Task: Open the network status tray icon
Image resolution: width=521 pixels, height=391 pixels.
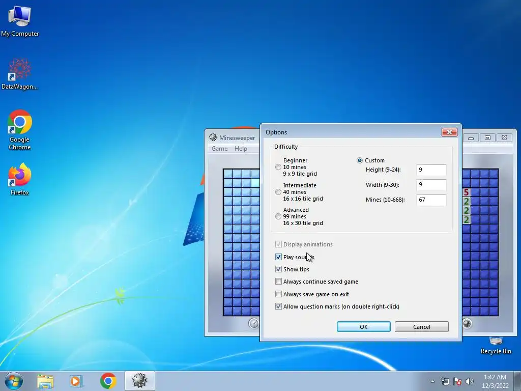Action: point(445,381)
